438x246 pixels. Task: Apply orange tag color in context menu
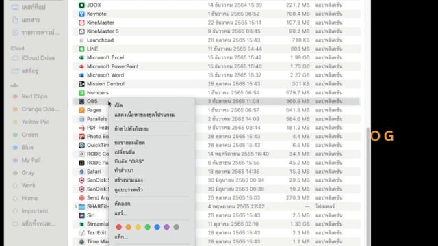point(129,227)
